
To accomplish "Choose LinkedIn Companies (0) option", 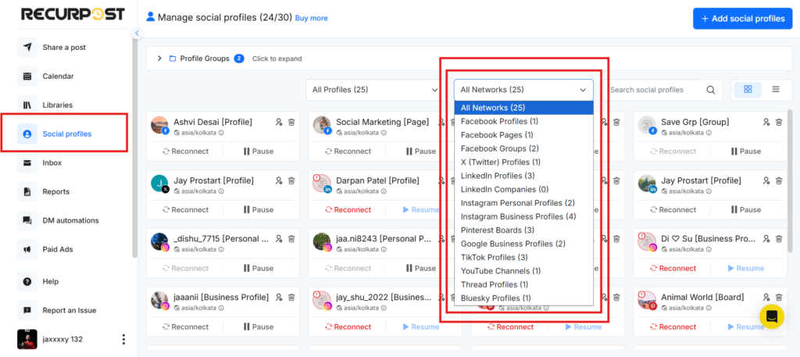I will 523,189.
